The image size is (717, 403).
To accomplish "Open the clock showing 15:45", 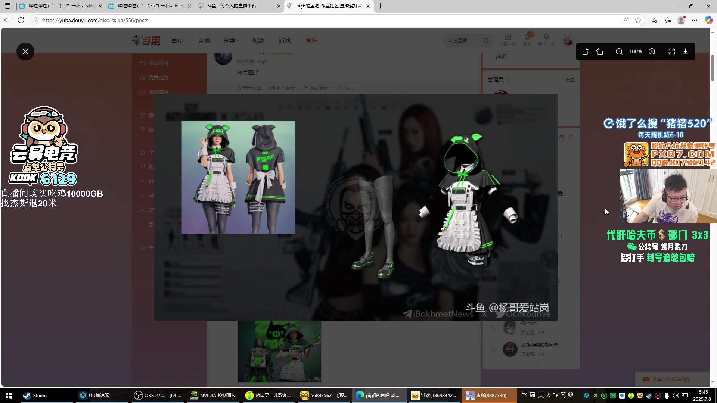I will pyautogui.click(x=702, y=396).
